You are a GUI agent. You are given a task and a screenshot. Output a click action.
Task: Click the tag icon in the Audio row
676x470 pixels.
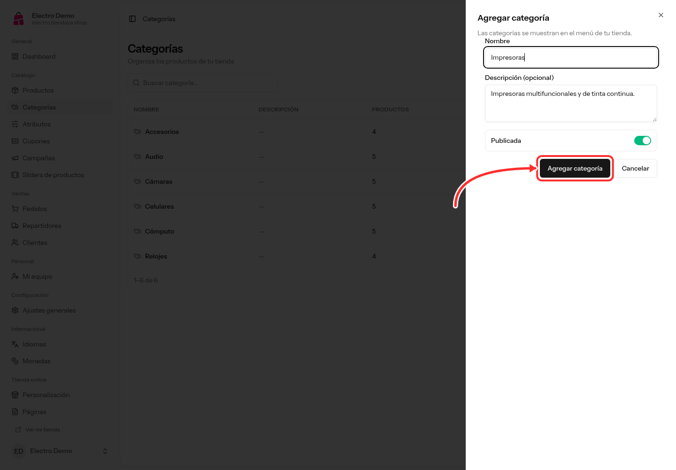pos(138,157)
